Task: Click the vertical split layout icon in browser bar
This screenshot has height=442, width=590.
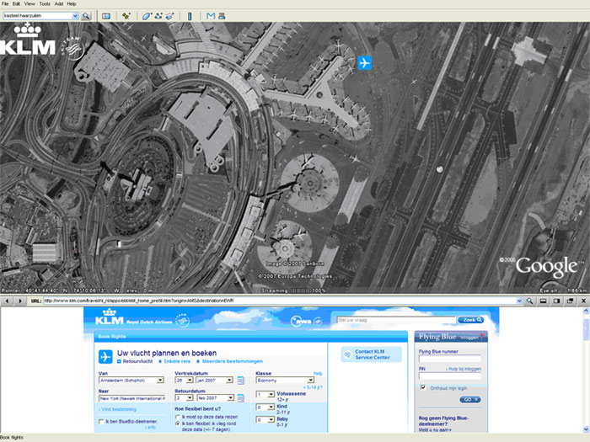Action: point(556,301)
